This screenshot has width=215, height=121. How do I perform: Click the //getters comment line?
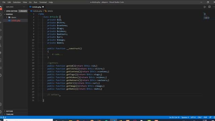tap(53, 63)
